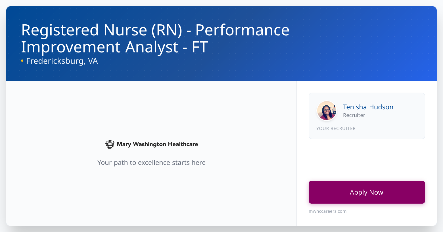Image resolution: width=443 pixels, height=232 pixels.
Task: Click the 'FT' text in the job title
Action: click(x=199, y=47)
